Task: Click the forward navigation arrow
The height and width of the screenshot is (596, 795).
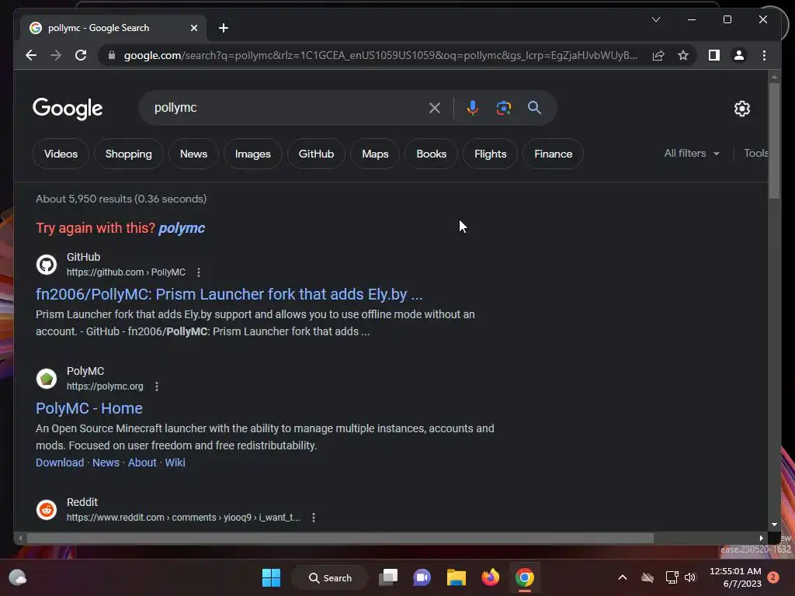Action: tap(56, 55)
